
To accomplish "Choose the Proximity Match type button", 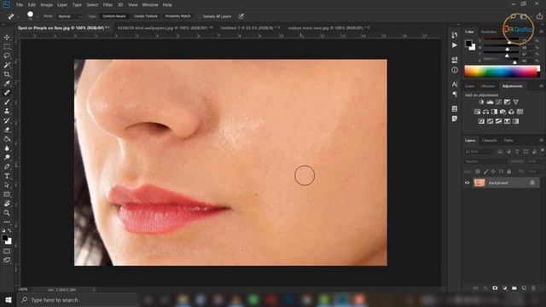I will click(178, 16).
